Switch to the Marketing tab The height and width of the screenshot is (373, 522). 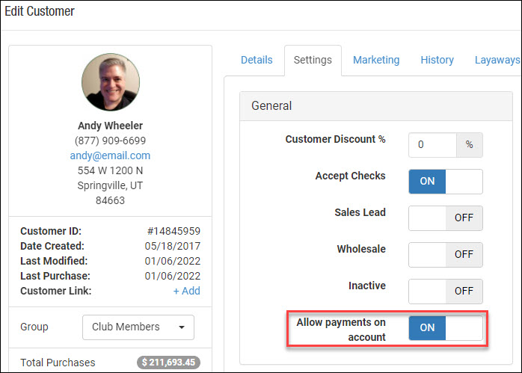(x=376, y=60)
